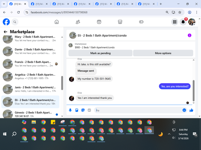Go to the Home feed icon
Screen dimensions: 201x150
click(x=57, y=22)
